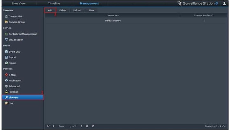Image resolution: width=229 pixels, height=130 pixels.
Task: Open Camera Group in sidebar
Action: point(17,22)
